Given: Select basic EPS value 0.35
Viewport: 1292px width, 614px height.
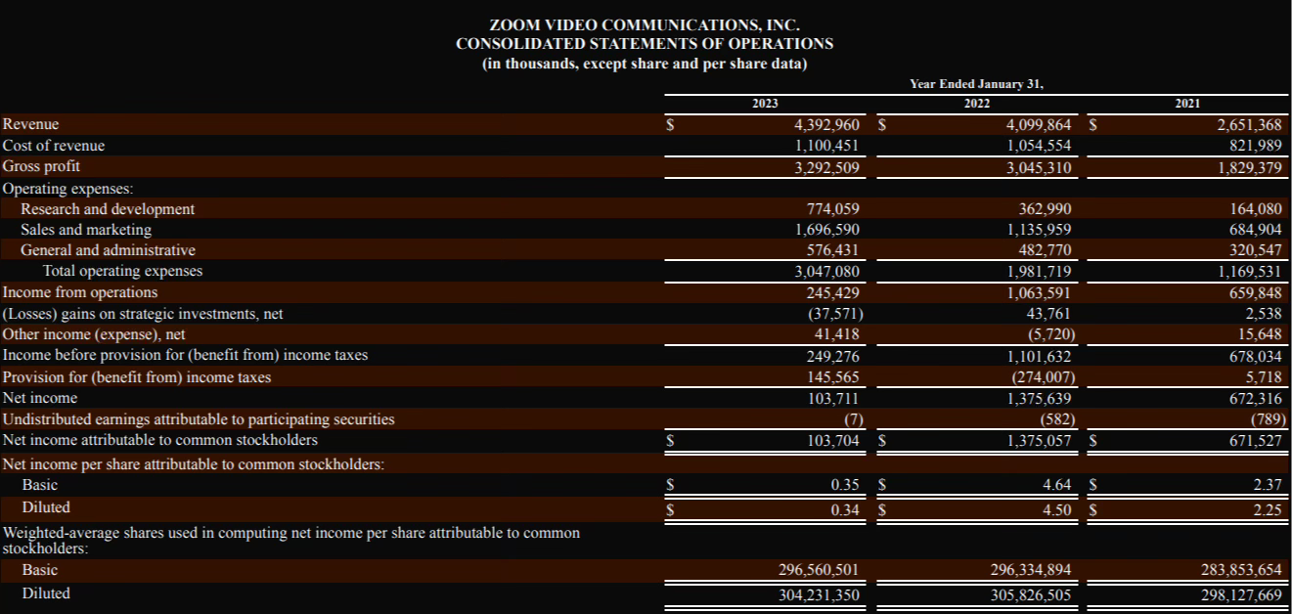Looking at the screenshot, I should [x=845, y=485].
